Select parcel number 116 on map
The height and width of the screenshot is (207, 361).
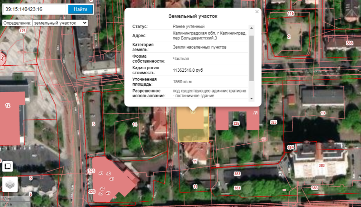click(290, 14)
